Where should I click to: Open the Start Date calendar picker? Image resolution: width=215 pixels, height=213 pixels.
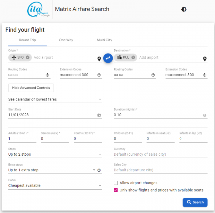99,115
